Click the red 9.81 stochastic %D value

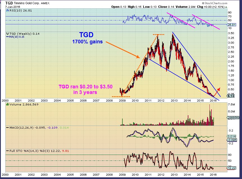(65, 151)
